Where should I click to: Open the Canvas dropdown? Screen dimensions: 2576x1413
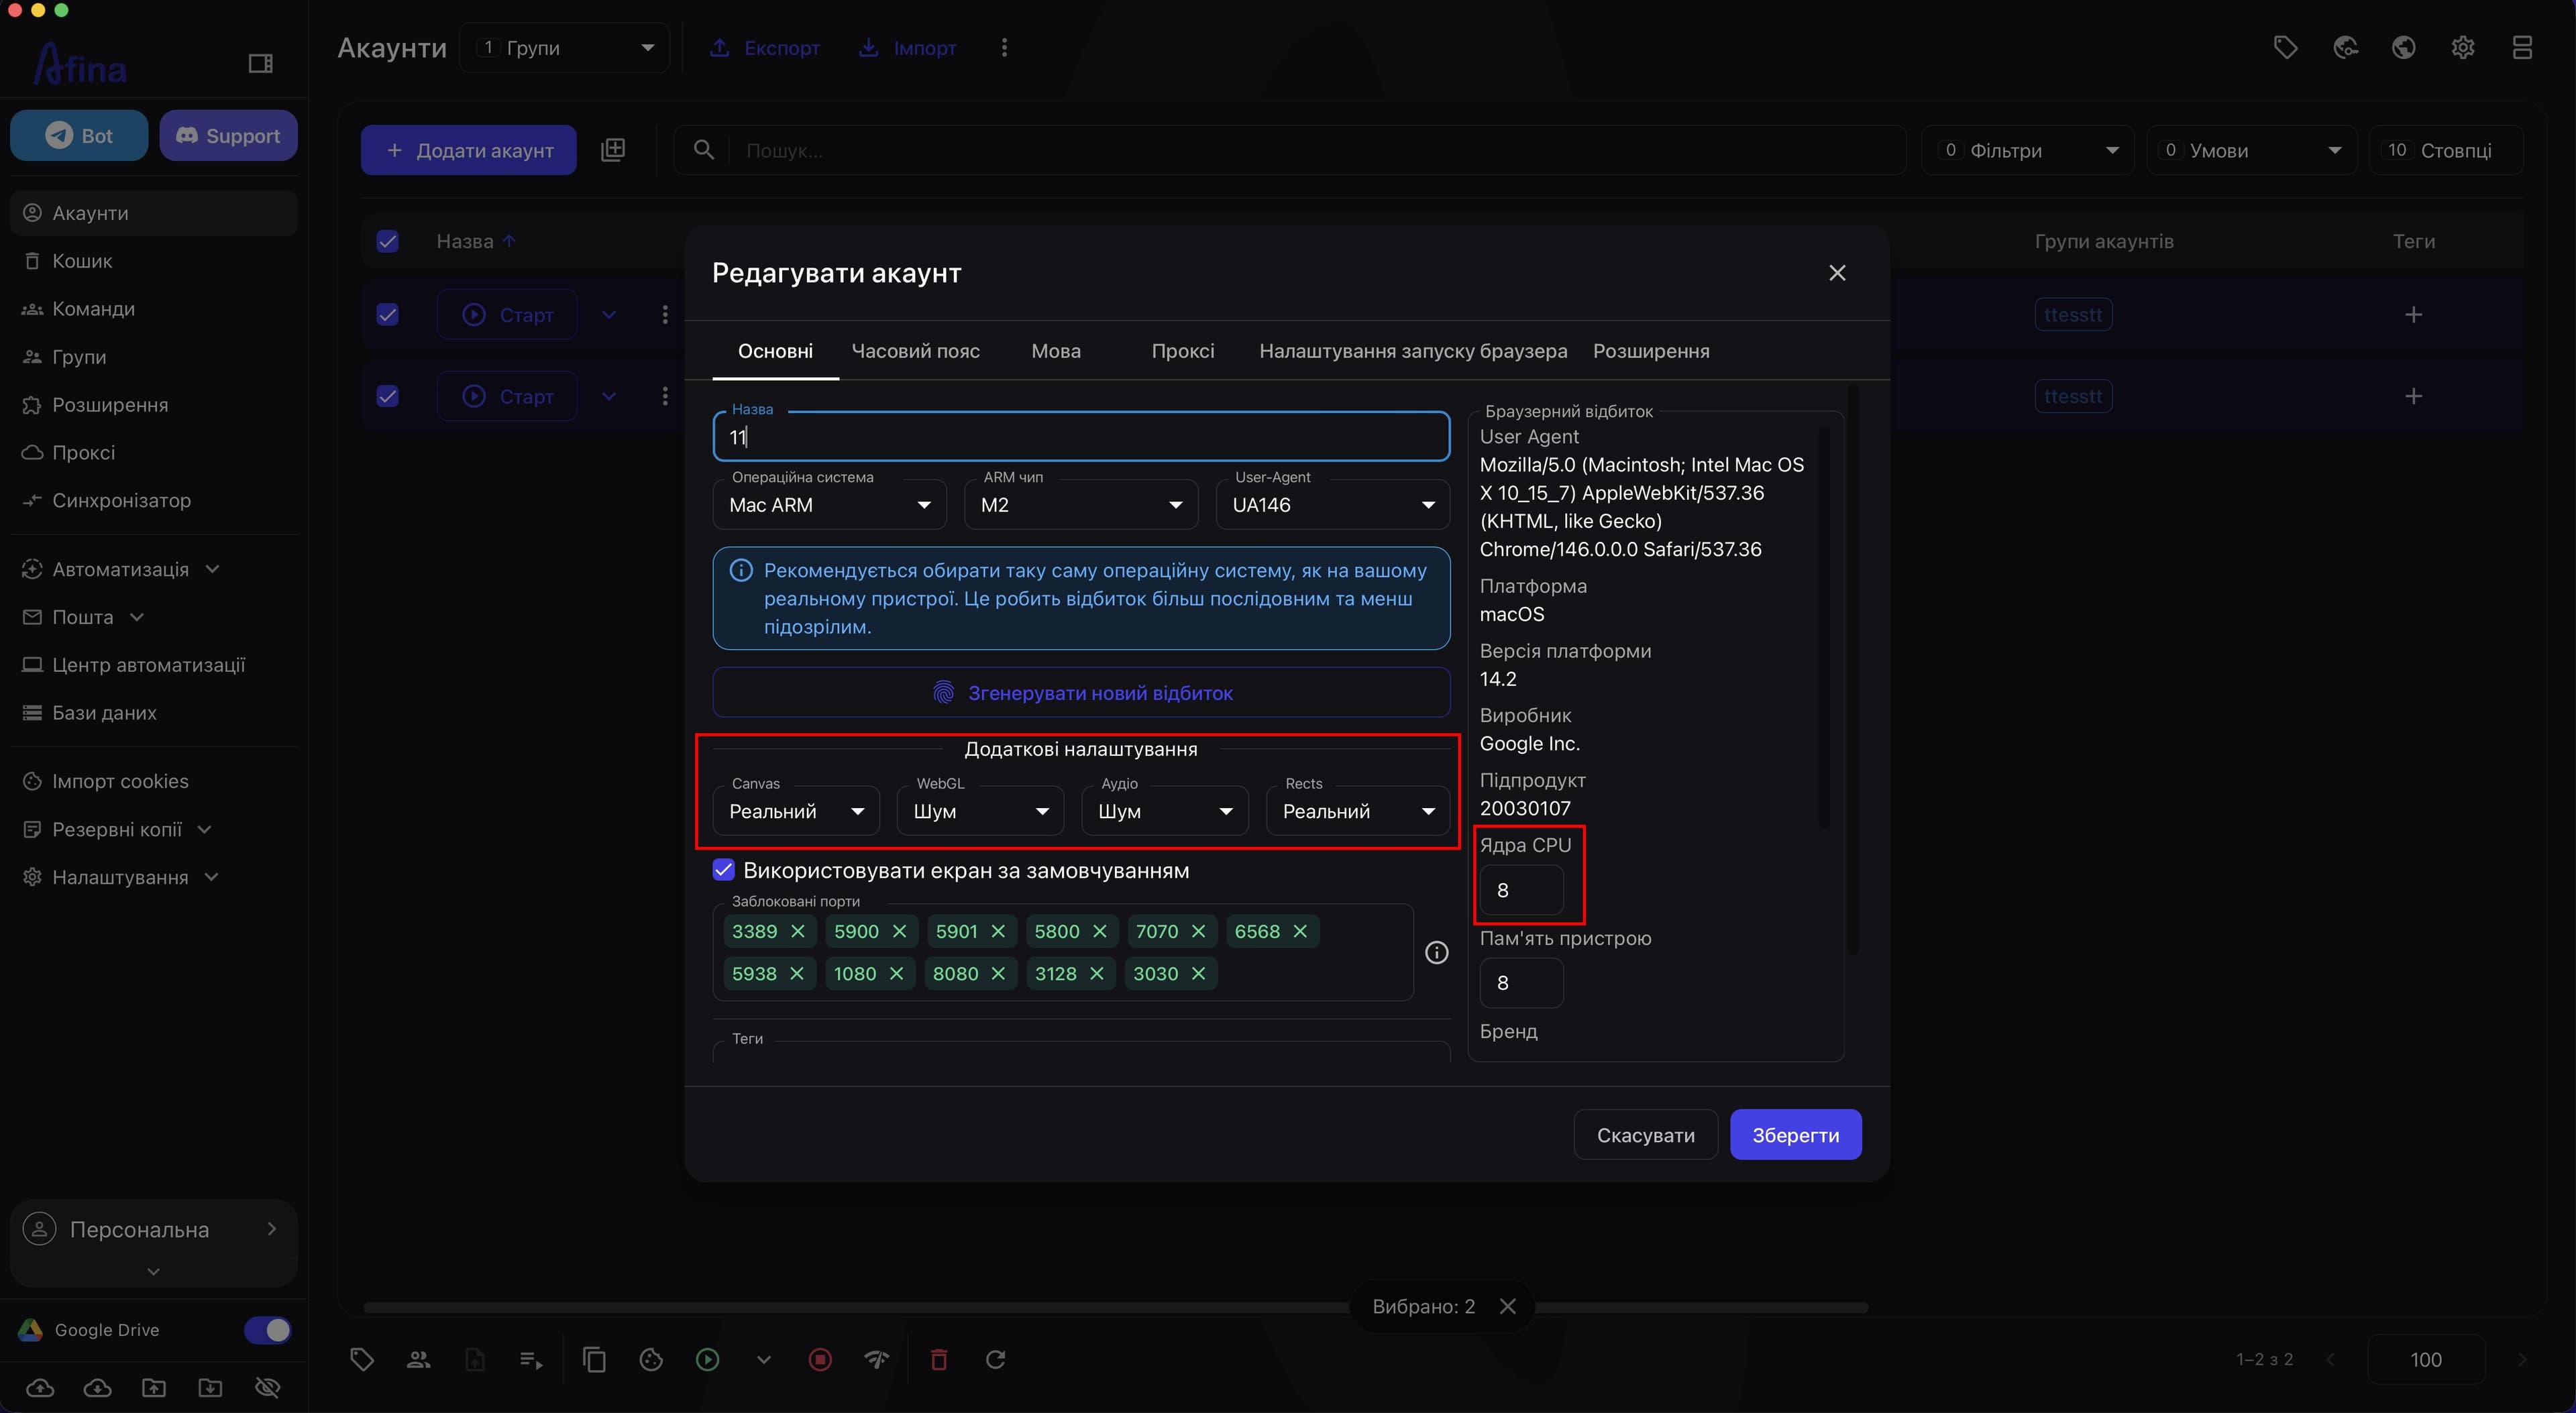796,811
